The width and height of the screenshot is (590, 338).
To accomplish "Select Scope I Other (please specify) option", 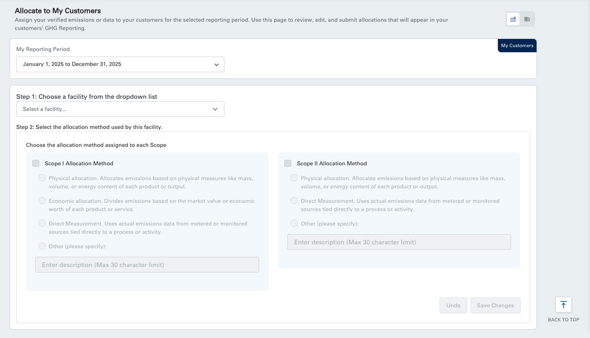I will 42,246.
